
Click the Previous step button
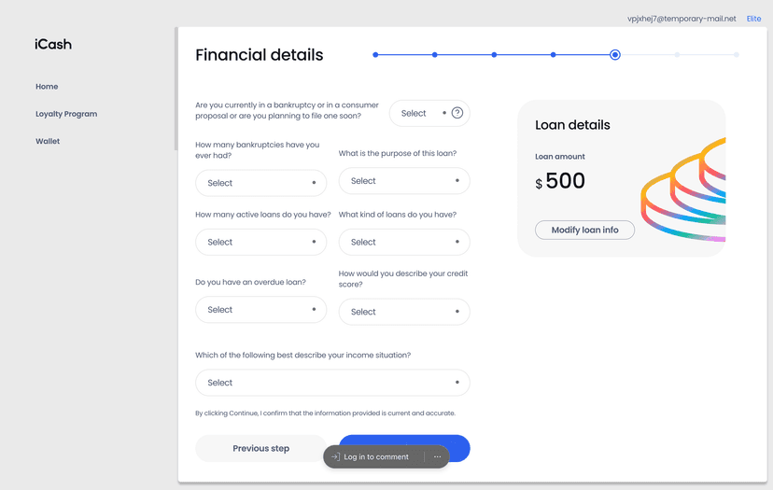pos(260,448)
